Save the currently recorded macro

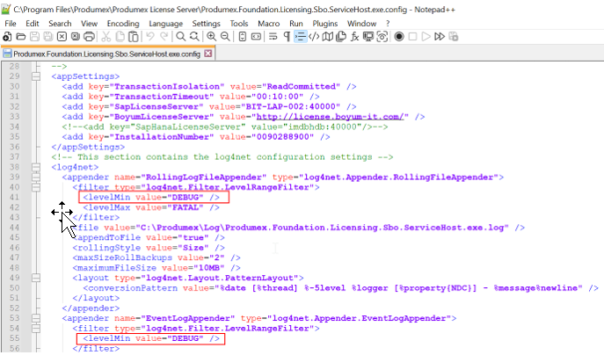point(454,37)
